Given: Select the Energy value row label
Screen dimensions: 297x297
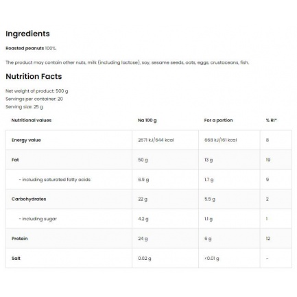Looking at the screenshot, I should [26, 140].
